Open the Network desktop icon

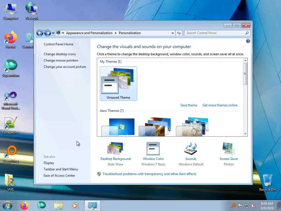[x=32, y=11]
